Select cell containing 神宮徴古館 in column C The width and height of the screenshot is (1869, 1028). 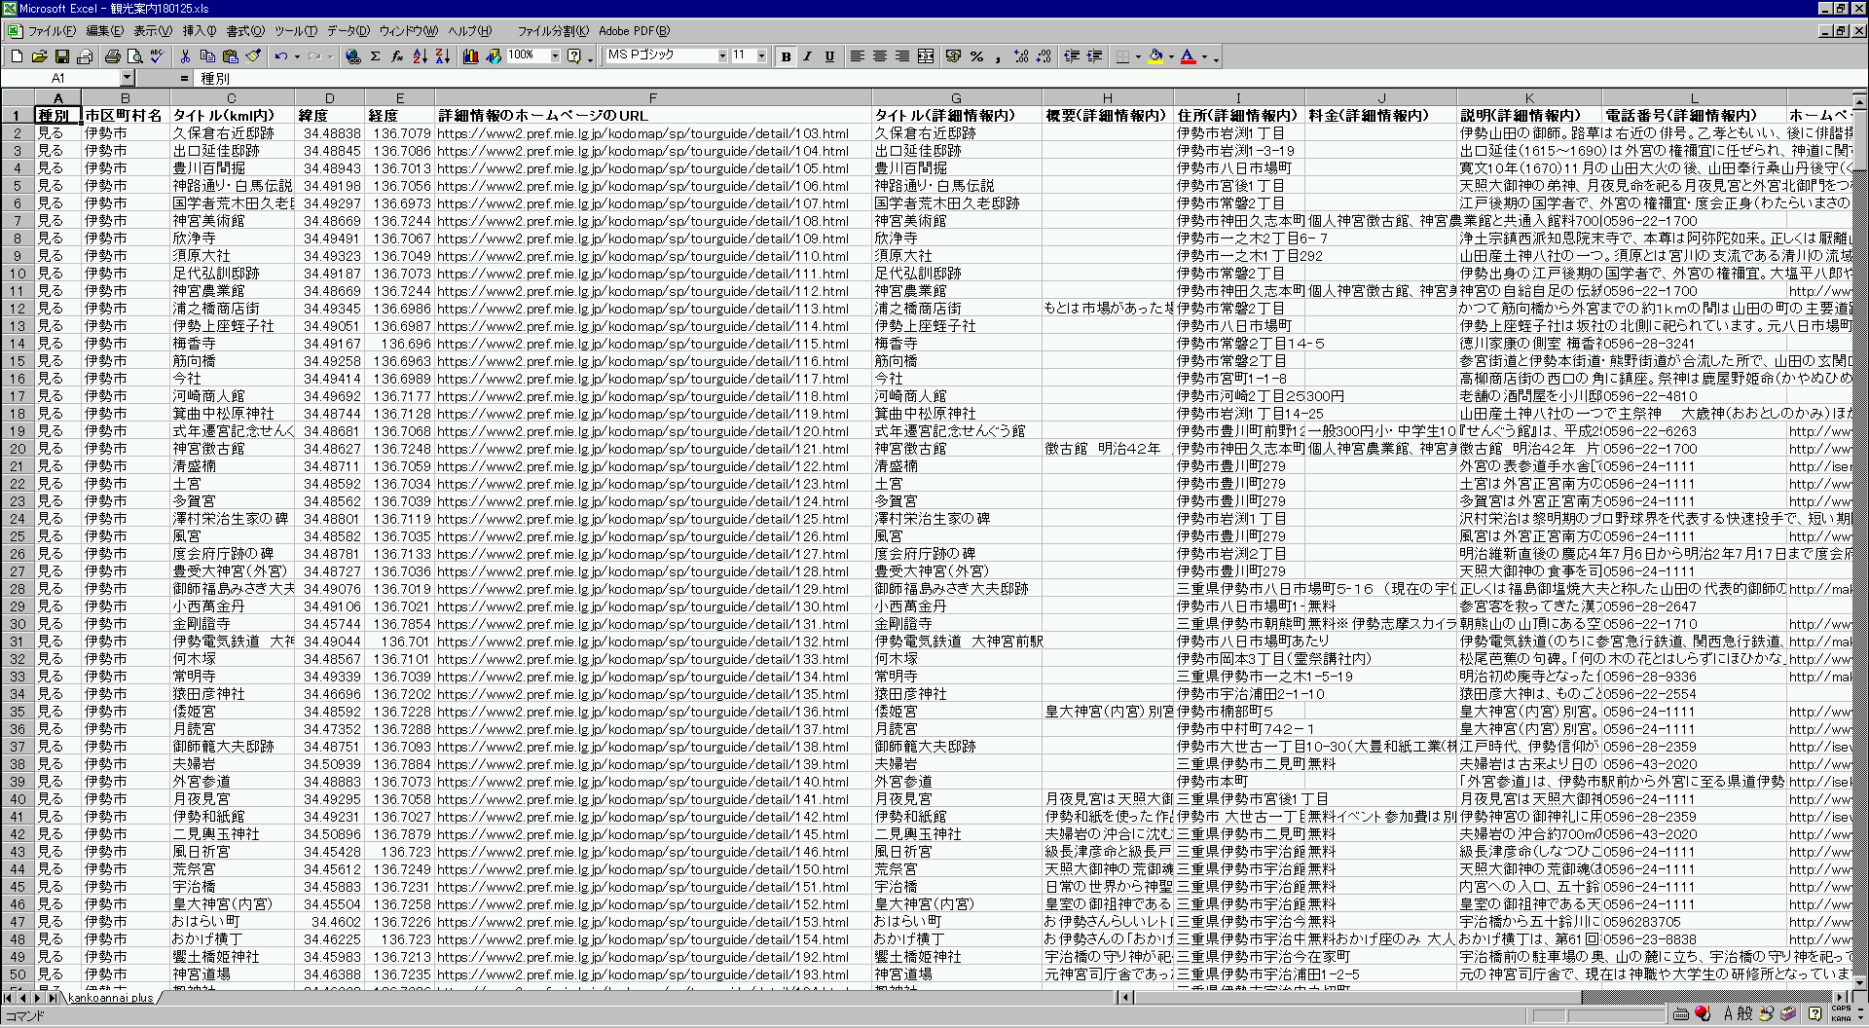point(233,449)
